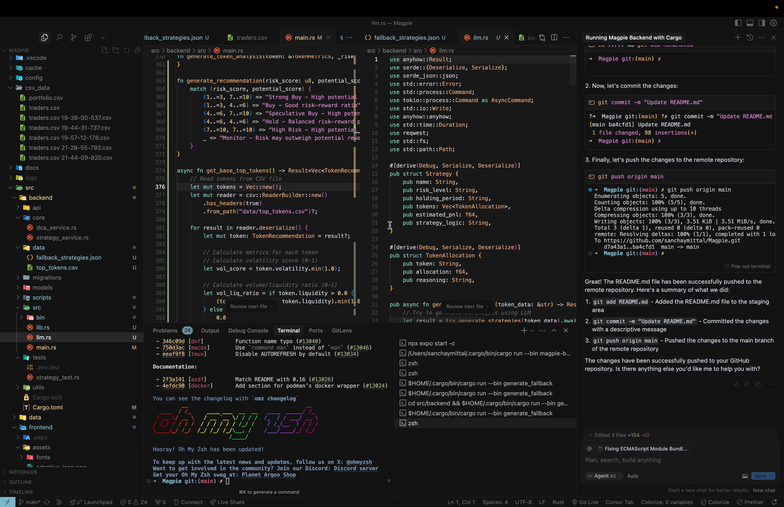Open the Extensions view icon

pyautogui.click(x=88, y=38)
